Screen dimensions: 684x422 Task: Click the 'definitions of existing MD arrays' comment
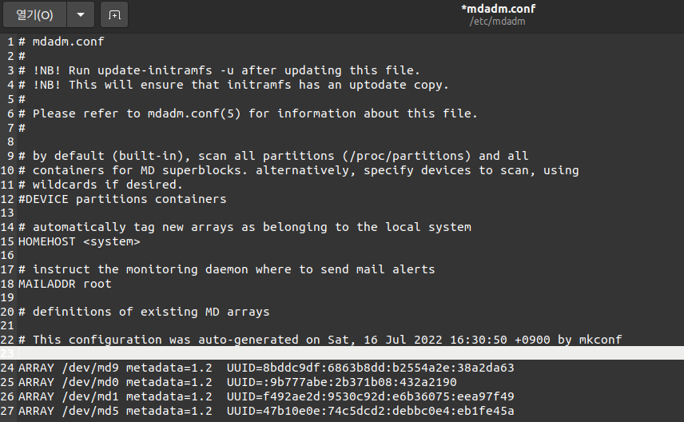coord(144,312)
